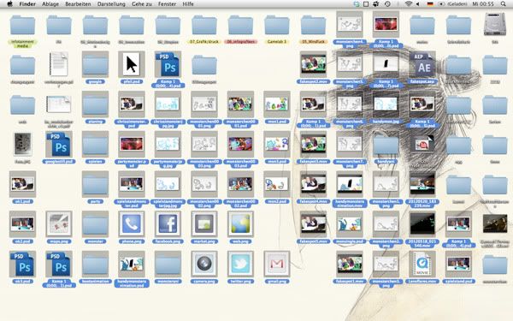The width and height of the screenshot is (513, 321).
Task: Select the pfeil.psd cursor arrow file
Action: point(131,64)
